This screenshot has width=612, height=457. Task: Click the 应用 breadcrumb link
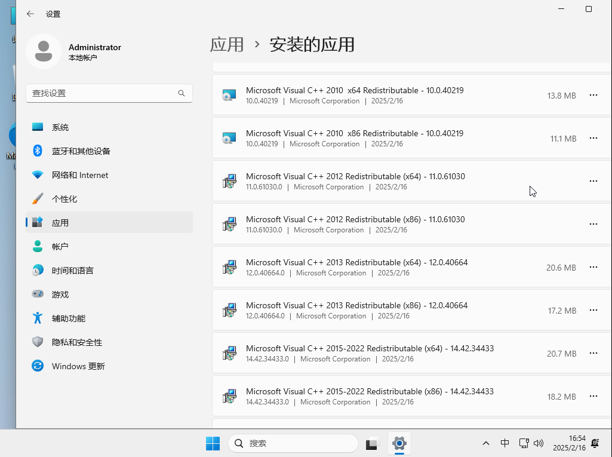click(227, 45)
